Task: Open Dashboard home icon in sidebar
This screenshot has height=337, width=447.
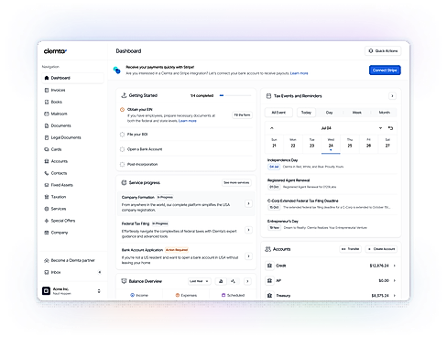Action: point(47,78)
